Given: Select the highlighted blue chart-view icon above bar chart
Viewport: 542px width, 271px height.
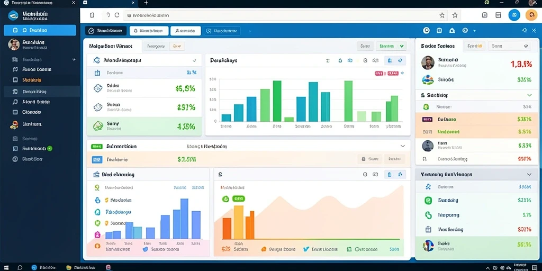Looking at the screenshot, I should (390, 60).
